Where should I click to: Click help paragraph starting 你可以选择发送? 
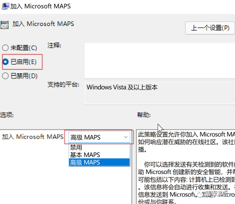click(186, 183)
